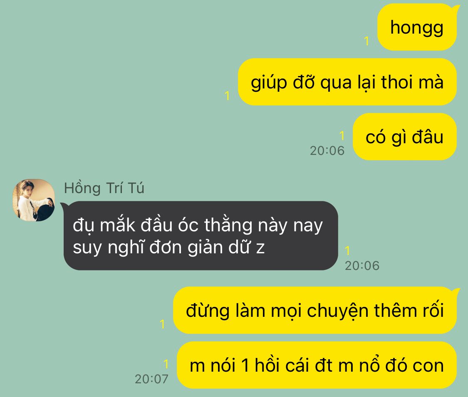
Task: Select the "đừng làm mọi chuyện thêm rối" bubble
Action: [x=315, y=310]
